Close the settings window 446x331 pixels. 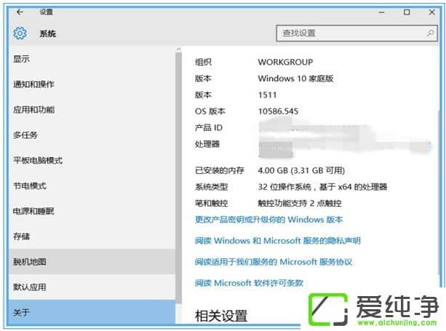click(x=431, y=12)
